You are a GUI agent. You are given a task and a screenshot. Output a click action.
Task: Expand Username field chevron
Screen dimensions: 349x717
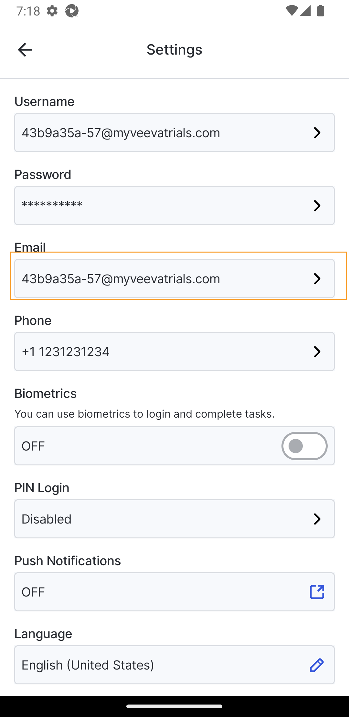pyautogui.click(x=317, y=133)
